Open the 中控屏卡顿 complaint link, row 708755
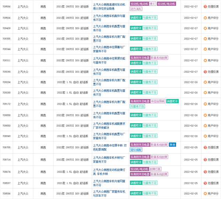Screen dimensions: 221x199 (110, 148)
